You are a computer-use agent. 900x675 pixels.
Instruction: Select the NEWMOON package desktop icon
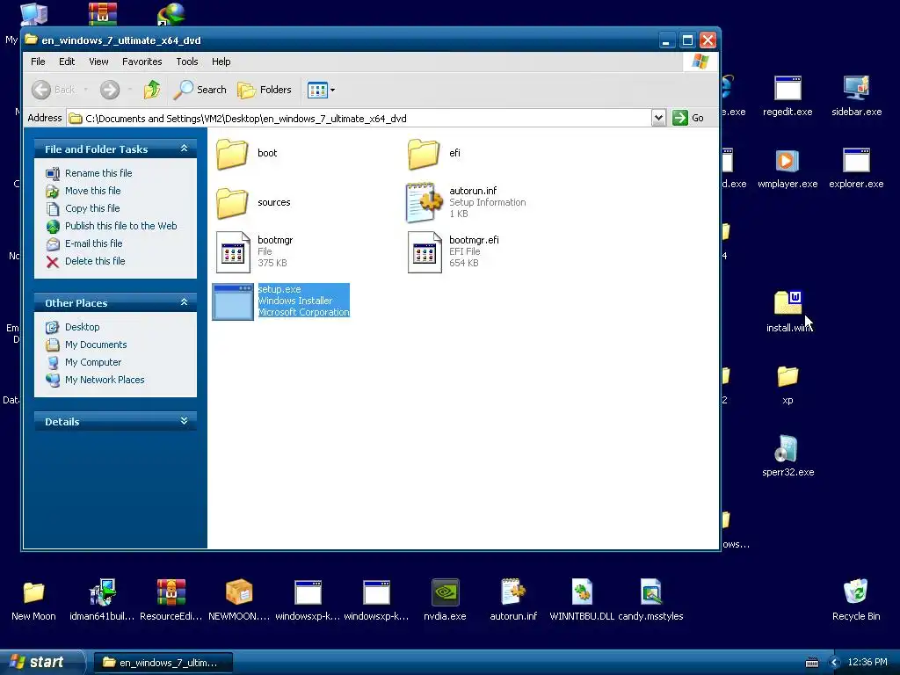[x=239, y=593]
